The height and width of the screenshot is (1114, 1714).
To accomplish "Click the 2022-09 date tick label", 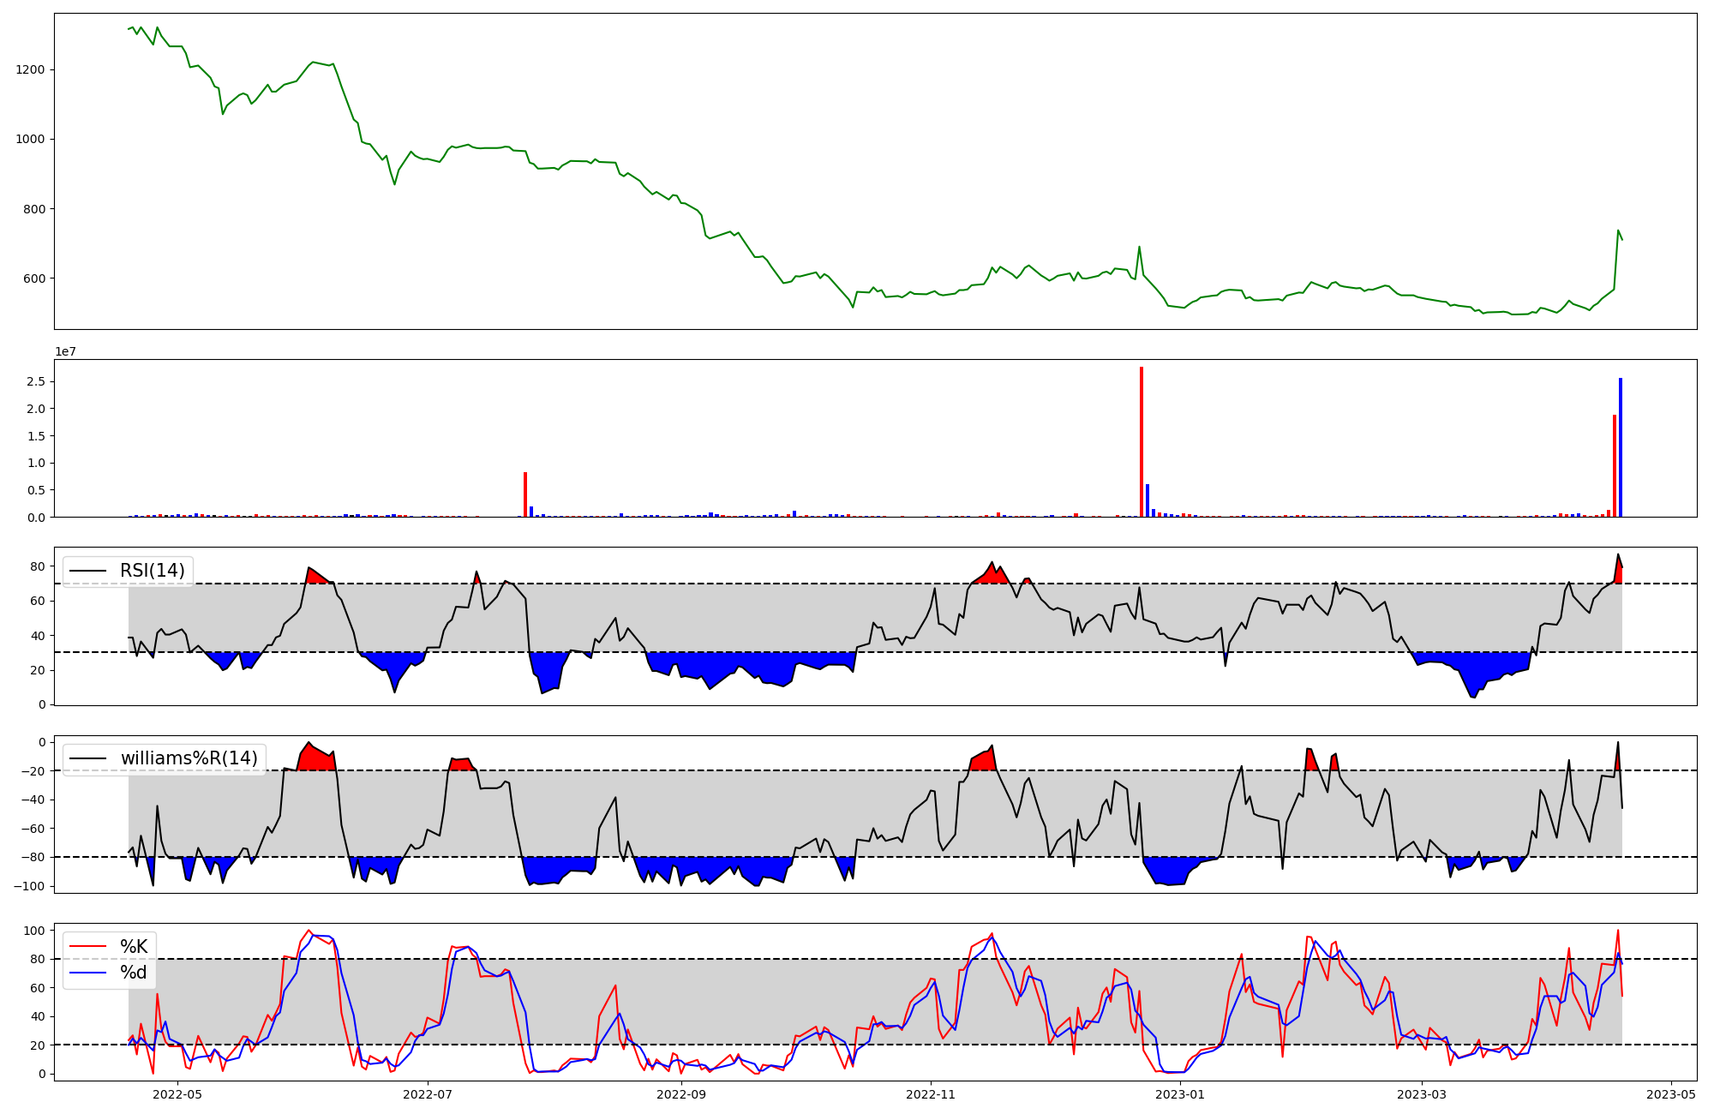I will (x=681, y=1094).
